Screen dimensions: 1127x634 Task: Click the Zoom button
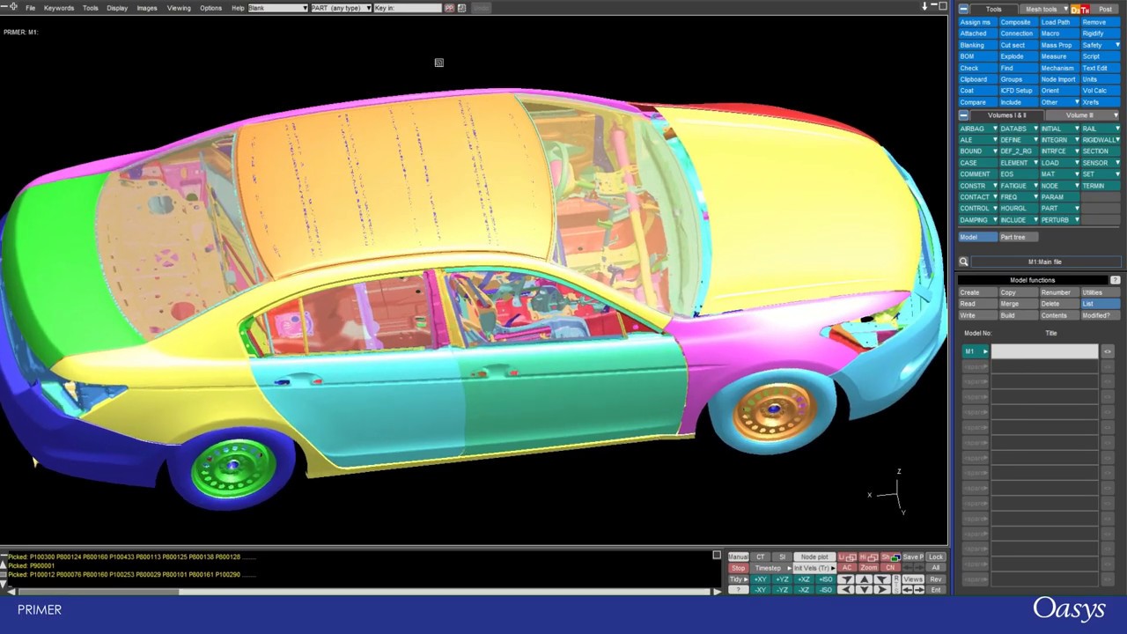click(868, 568)
